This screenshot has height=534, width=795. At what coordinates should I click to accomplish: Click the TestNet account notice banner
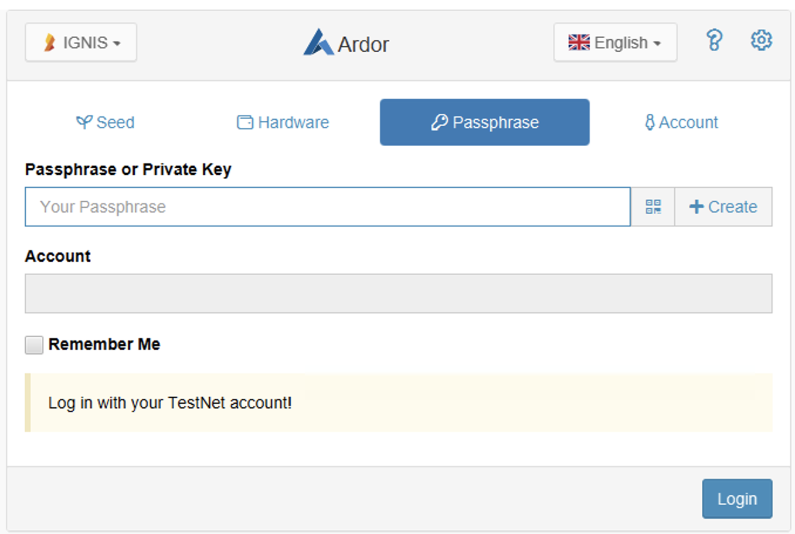[398, 403]
